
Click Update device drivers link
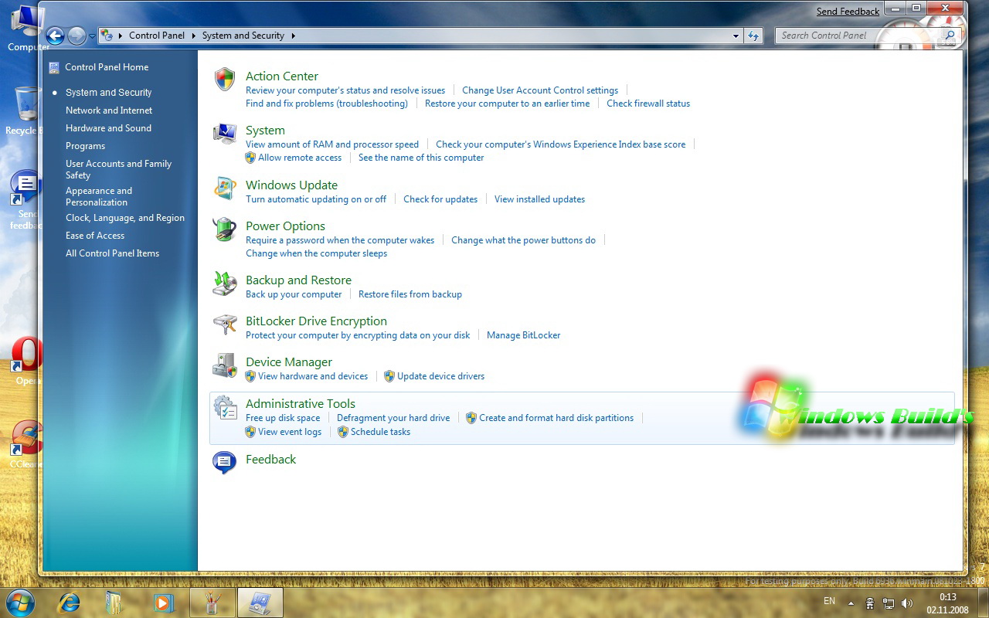pyautogui.click(x=441, y=376)
